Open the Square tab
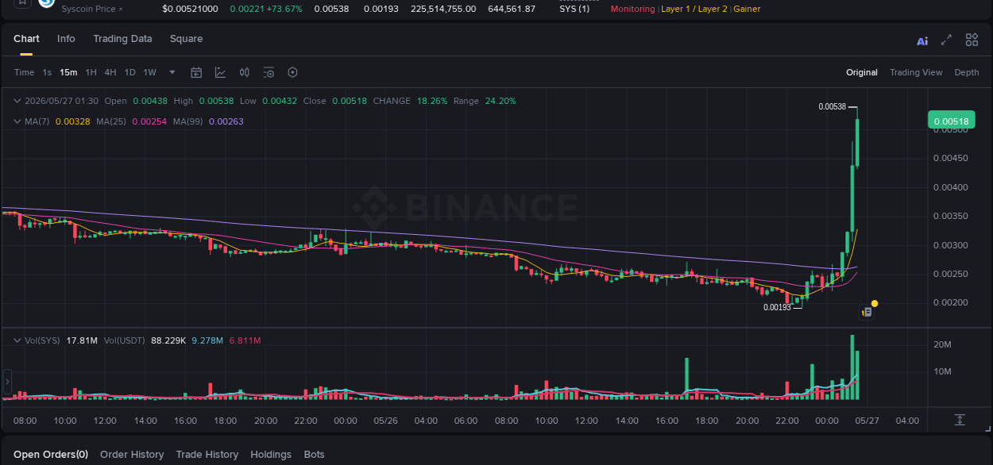The image size is (993, 465). tap(186, 39)
